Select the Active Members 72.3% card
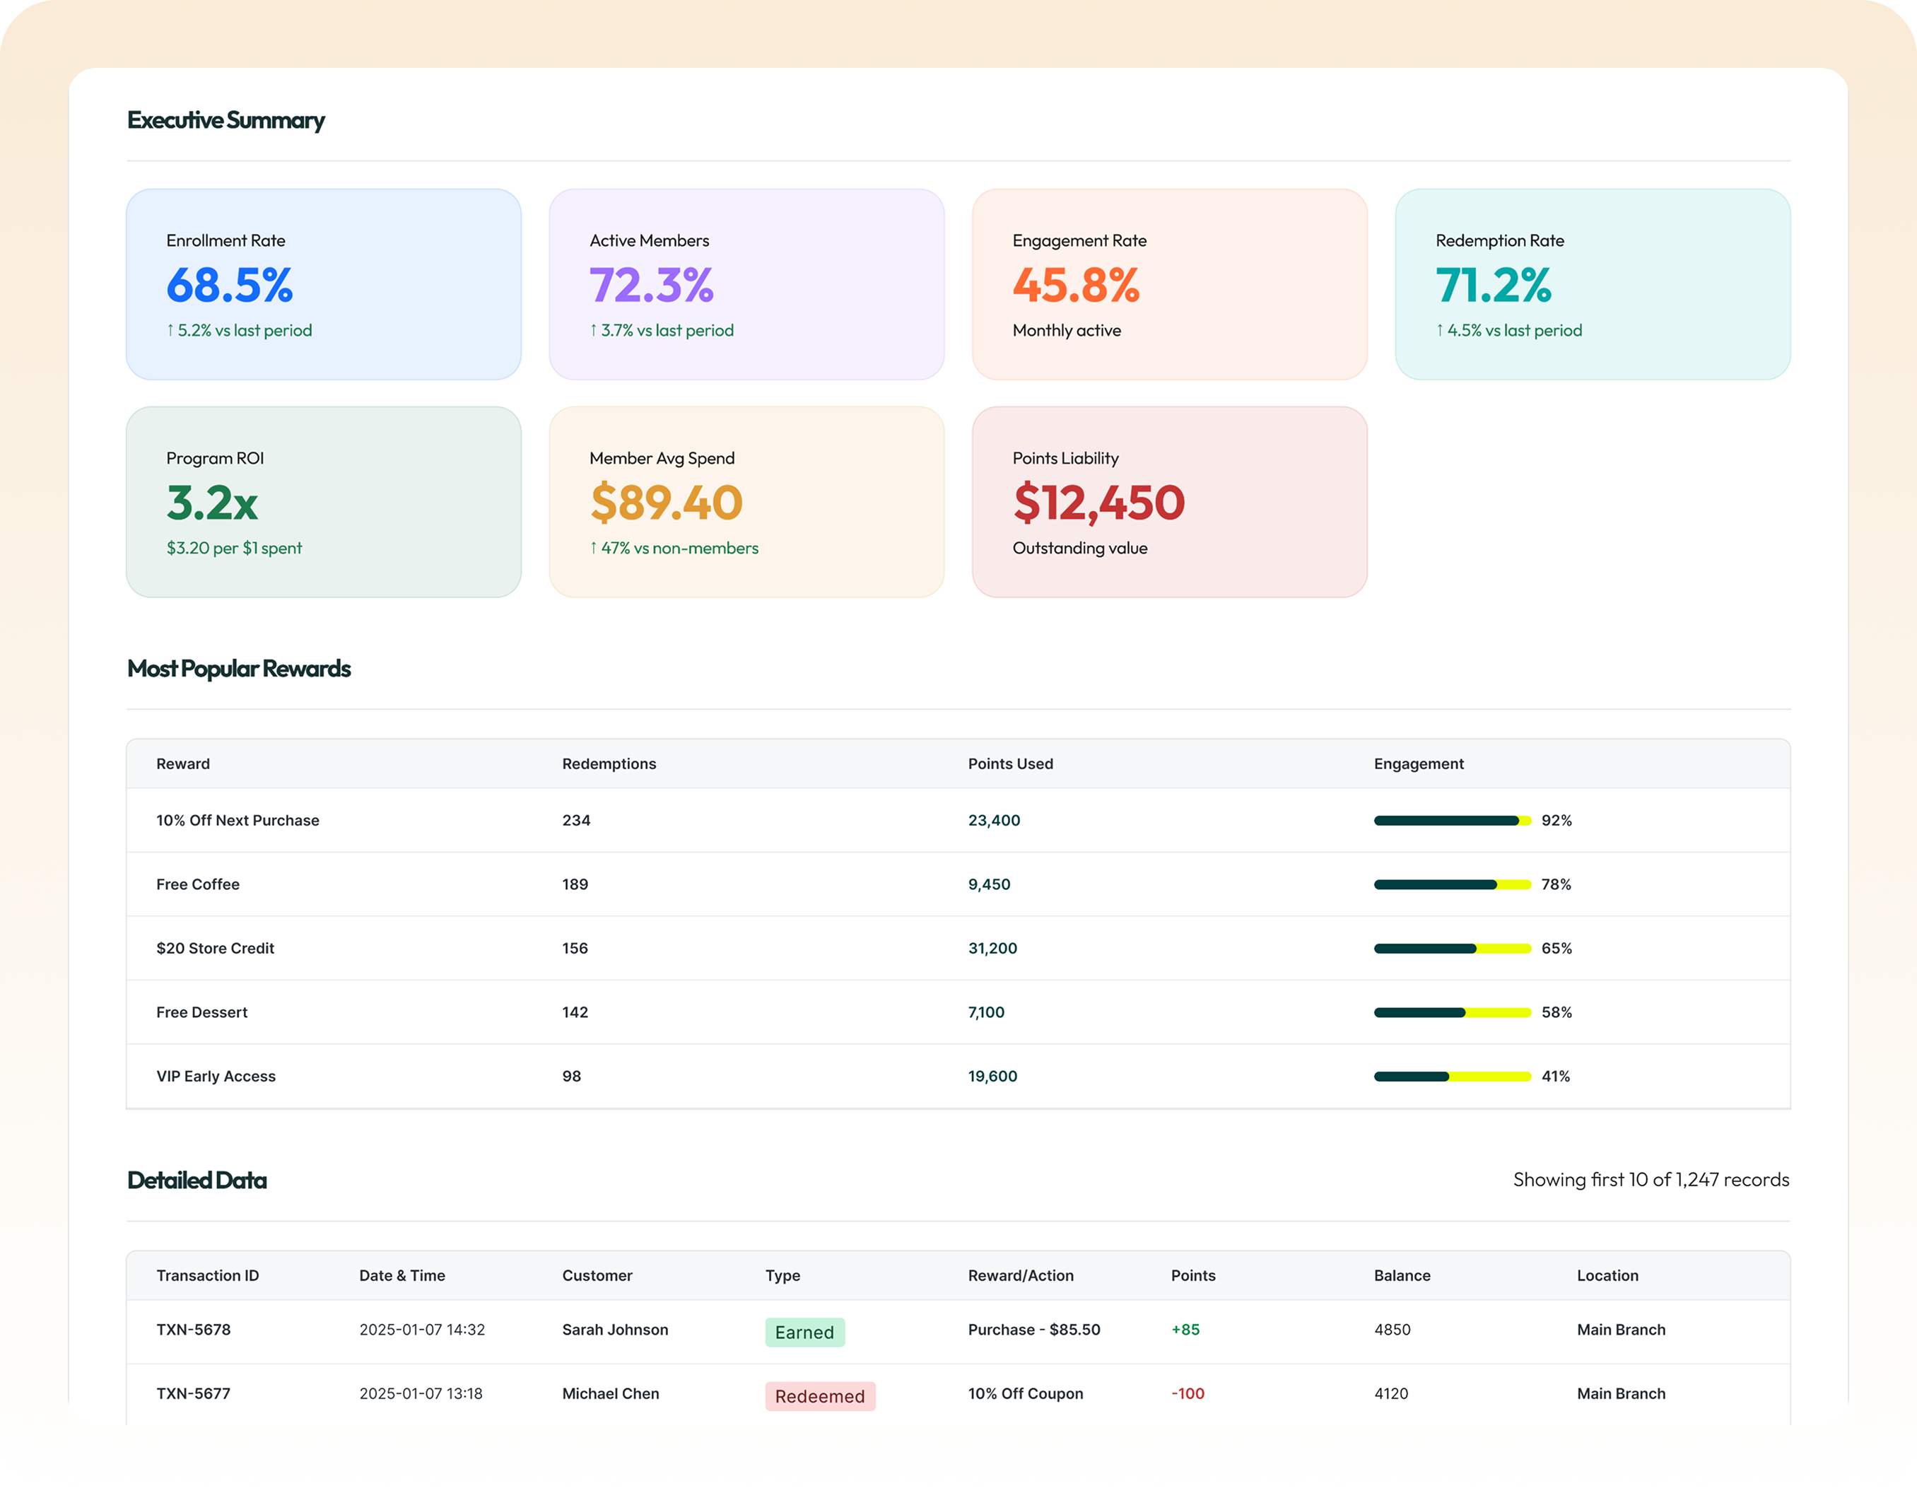This screenshot has height=1493, width=1917. (746, 284)
